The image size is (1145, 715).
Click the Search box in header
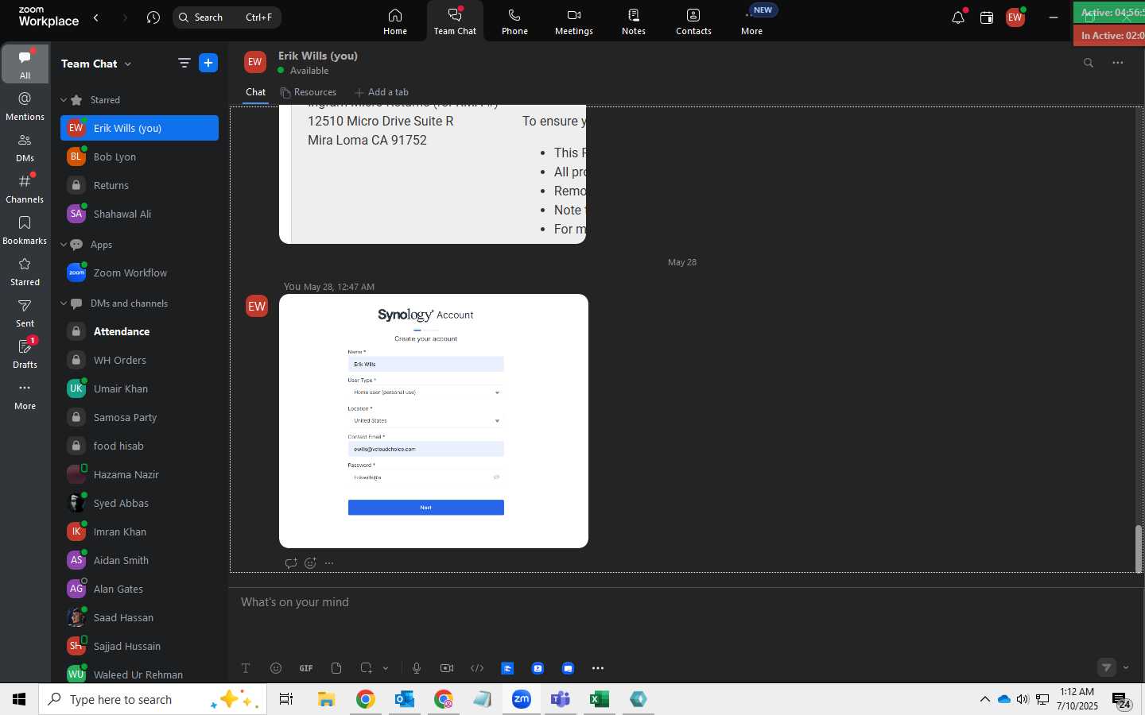(x=227, y=17)
